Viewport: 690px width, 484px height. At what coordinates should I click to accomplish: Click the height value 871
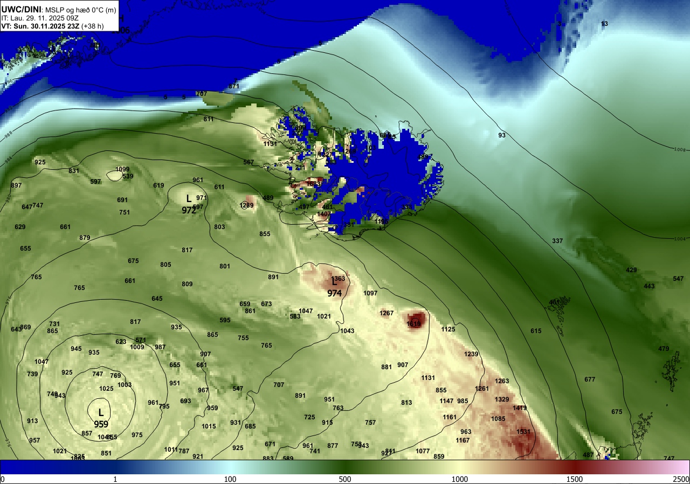(234, 86)
